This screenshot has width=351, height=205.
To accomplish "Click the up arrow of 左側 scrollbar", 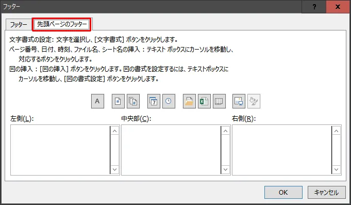I will click(114, 131).
